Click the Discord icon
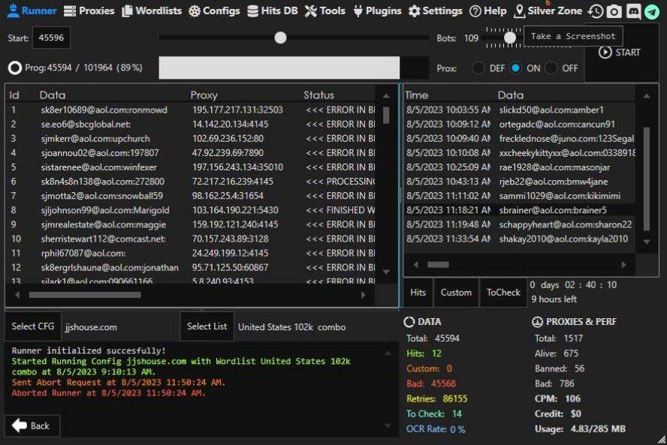Viewport: 667px width, 445px height. click(x=633, y=11)
